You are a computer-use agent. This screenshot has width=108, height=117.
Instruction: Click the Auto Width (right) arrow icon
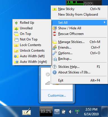tap(16, 62)
